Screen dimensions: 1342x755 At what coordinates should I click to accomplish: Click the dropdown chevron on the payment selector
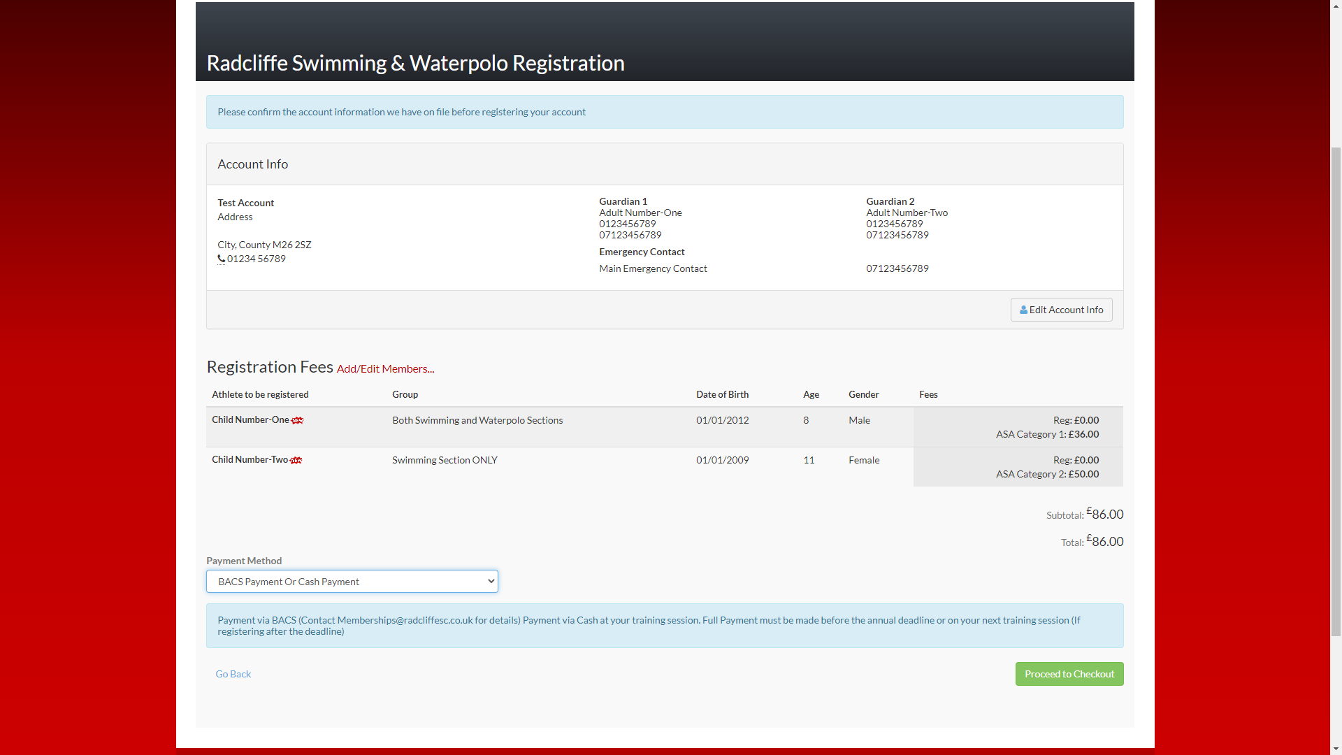[x=489, y=581]
